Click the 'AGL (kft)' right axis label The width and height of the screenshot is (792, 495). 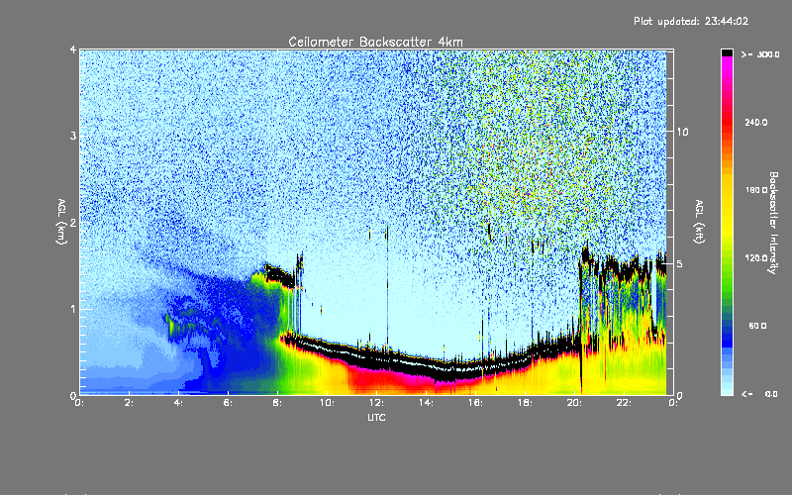(x=699, y=222)
